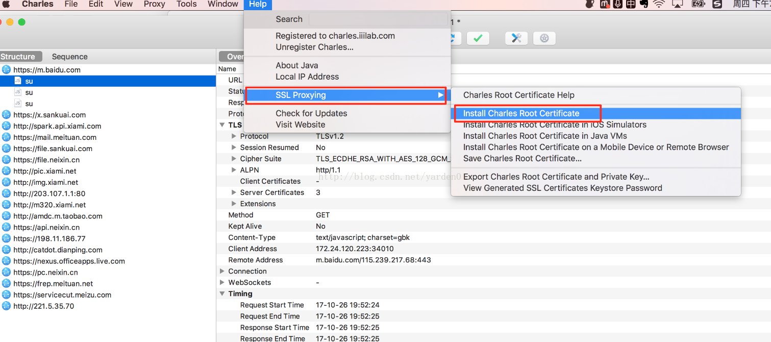This screenshot has height=342, width=771.
Task: Select http://amdc.m.taobao.com host row
Action: [x=108, y=216]
